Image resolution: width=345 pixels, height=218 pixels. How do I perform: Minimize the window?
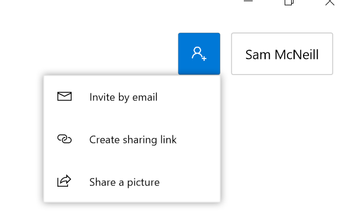click(248, 1)
